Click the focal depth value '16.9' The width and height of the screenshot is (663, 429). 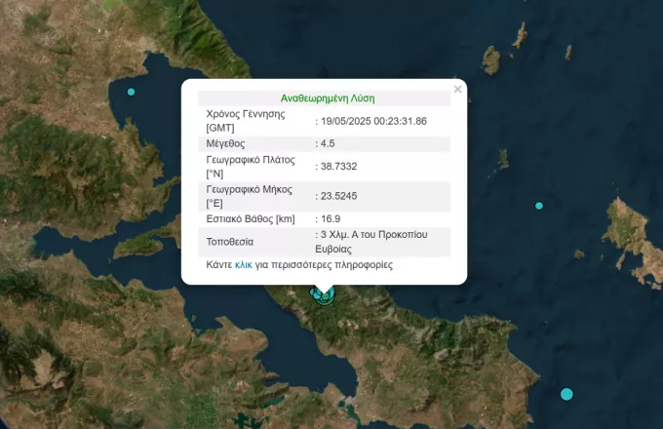point(331,219)
